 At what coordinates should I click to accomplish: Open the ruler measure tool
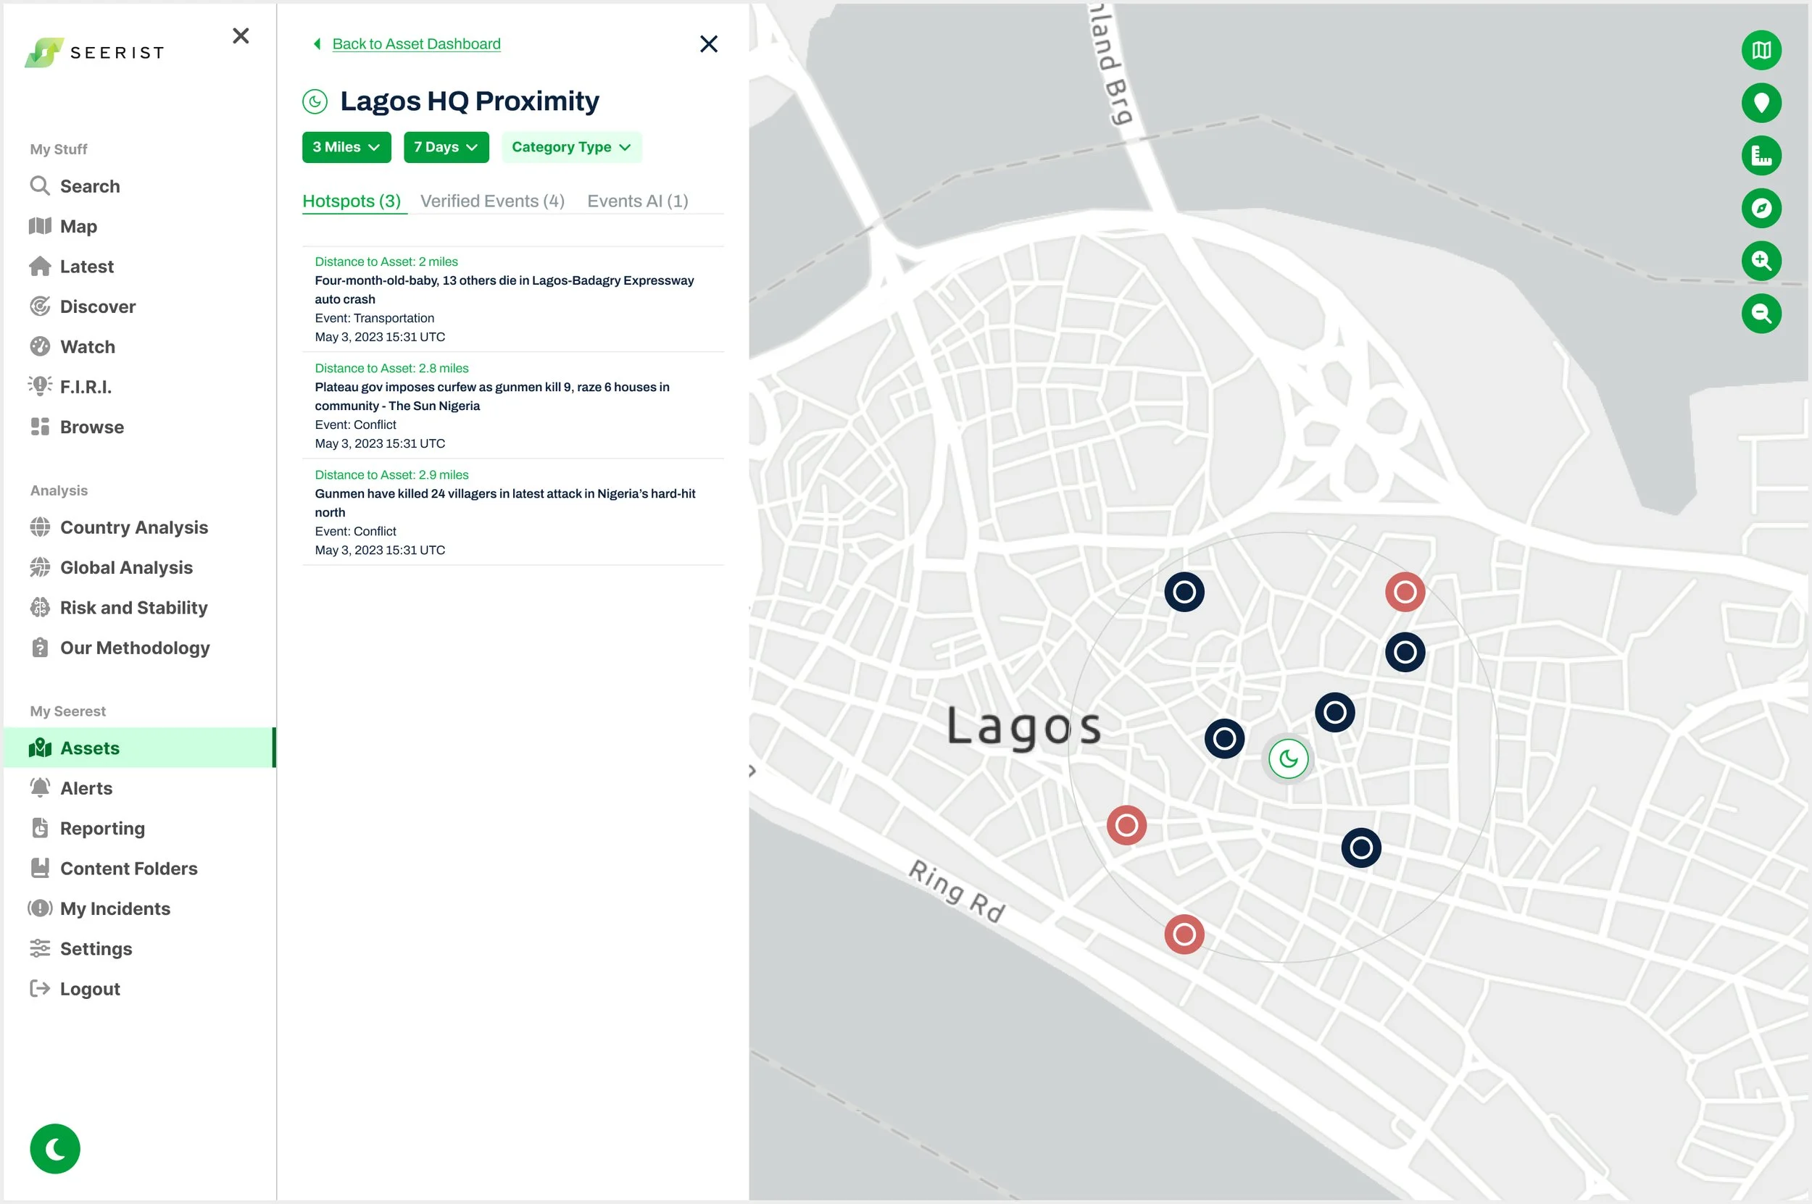pos(1761,156)
